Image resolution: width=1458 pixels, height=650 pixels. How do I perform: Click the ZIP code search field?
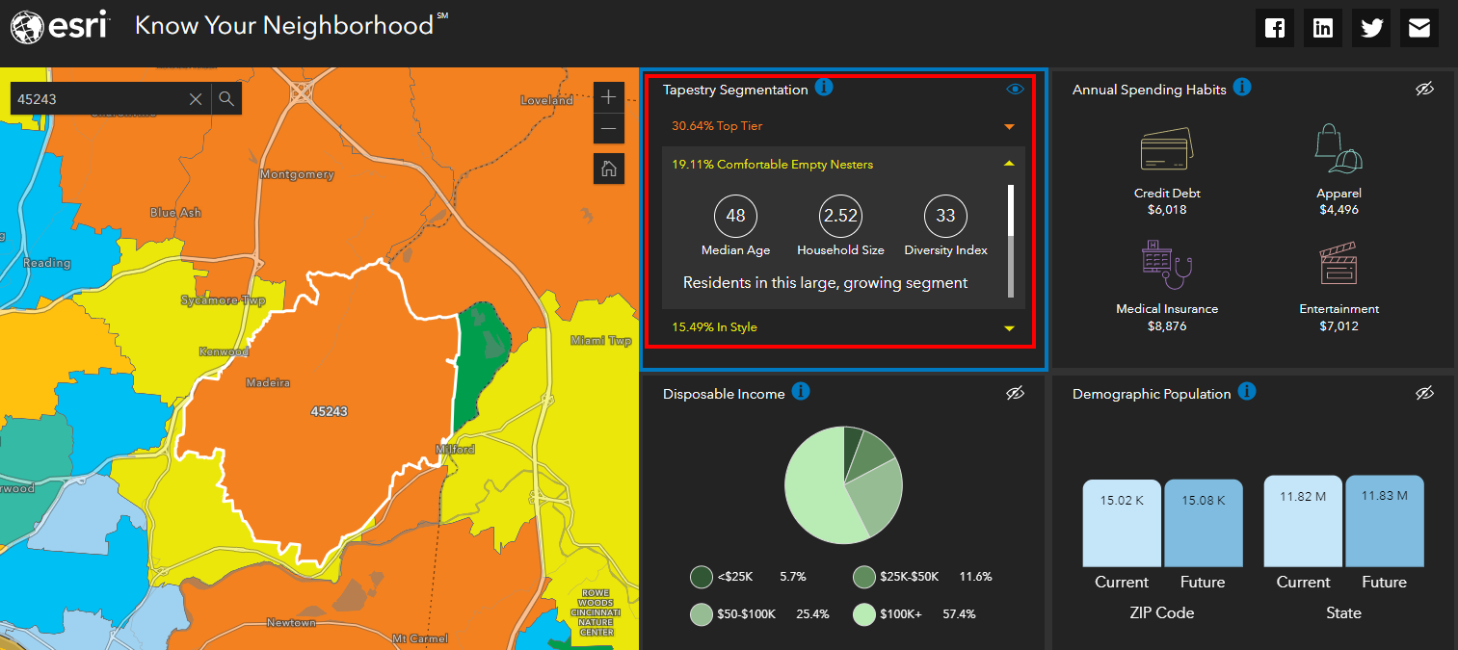tap(96, 98)
